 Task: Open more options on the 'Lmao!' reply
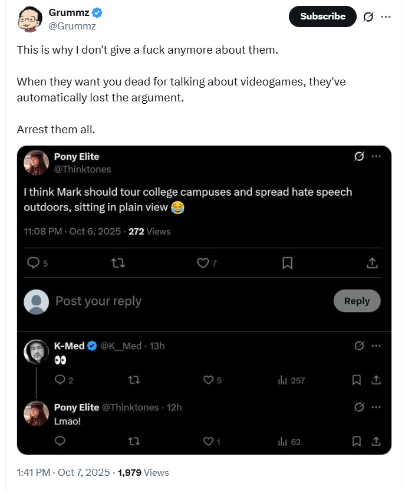pyautogui.click(x=377, y=407)
